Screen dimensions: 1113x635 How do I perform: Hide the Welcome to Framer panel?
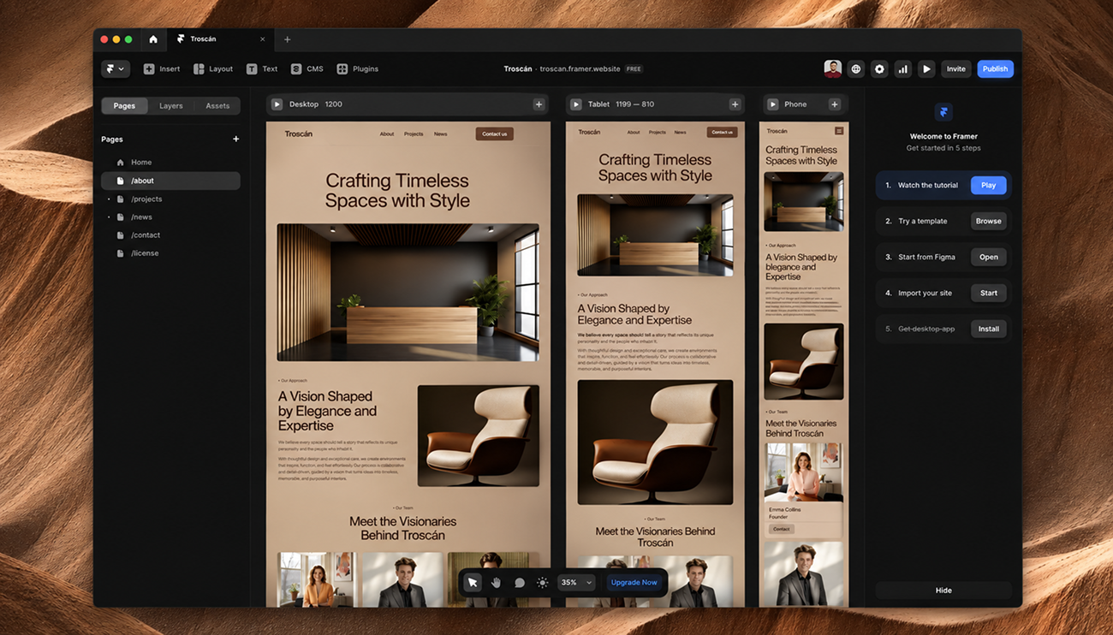click(943, 590)
